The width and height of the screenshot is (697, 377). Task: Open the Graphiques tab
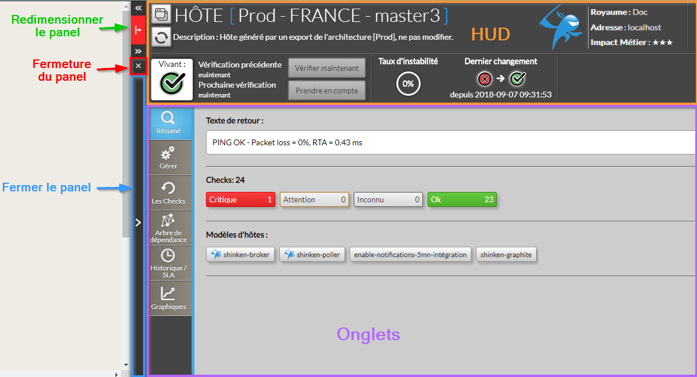pyautogui.click(x=168, y=299)
